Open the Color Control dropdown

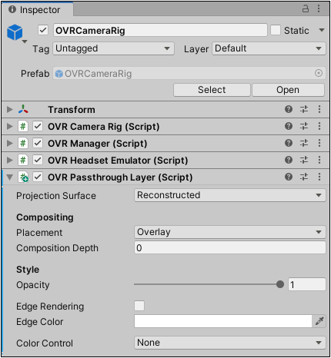point(230,343)
